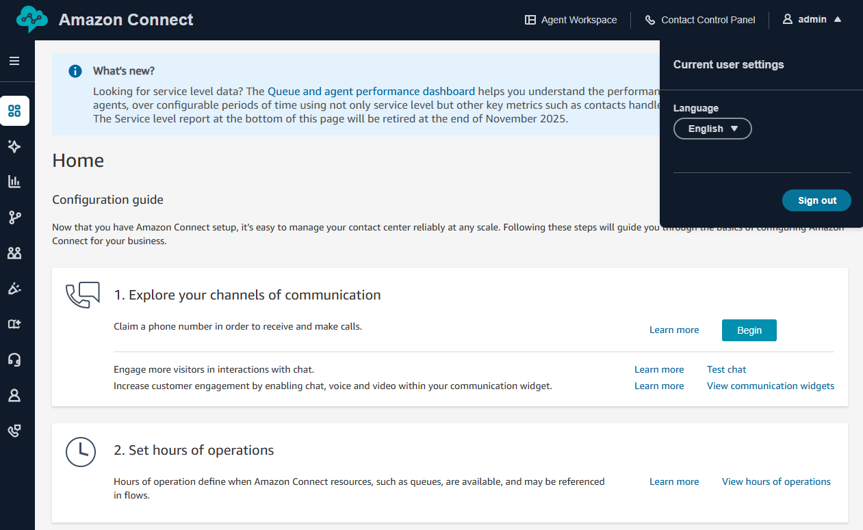Click the Test chat link
863x530 pixels.
726,369
